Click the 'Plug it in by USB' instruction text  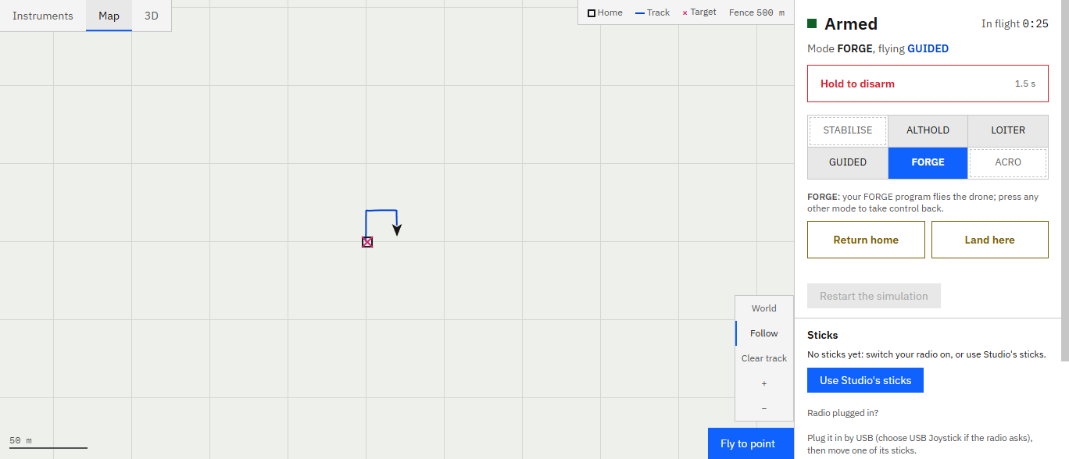click(920, 444)
